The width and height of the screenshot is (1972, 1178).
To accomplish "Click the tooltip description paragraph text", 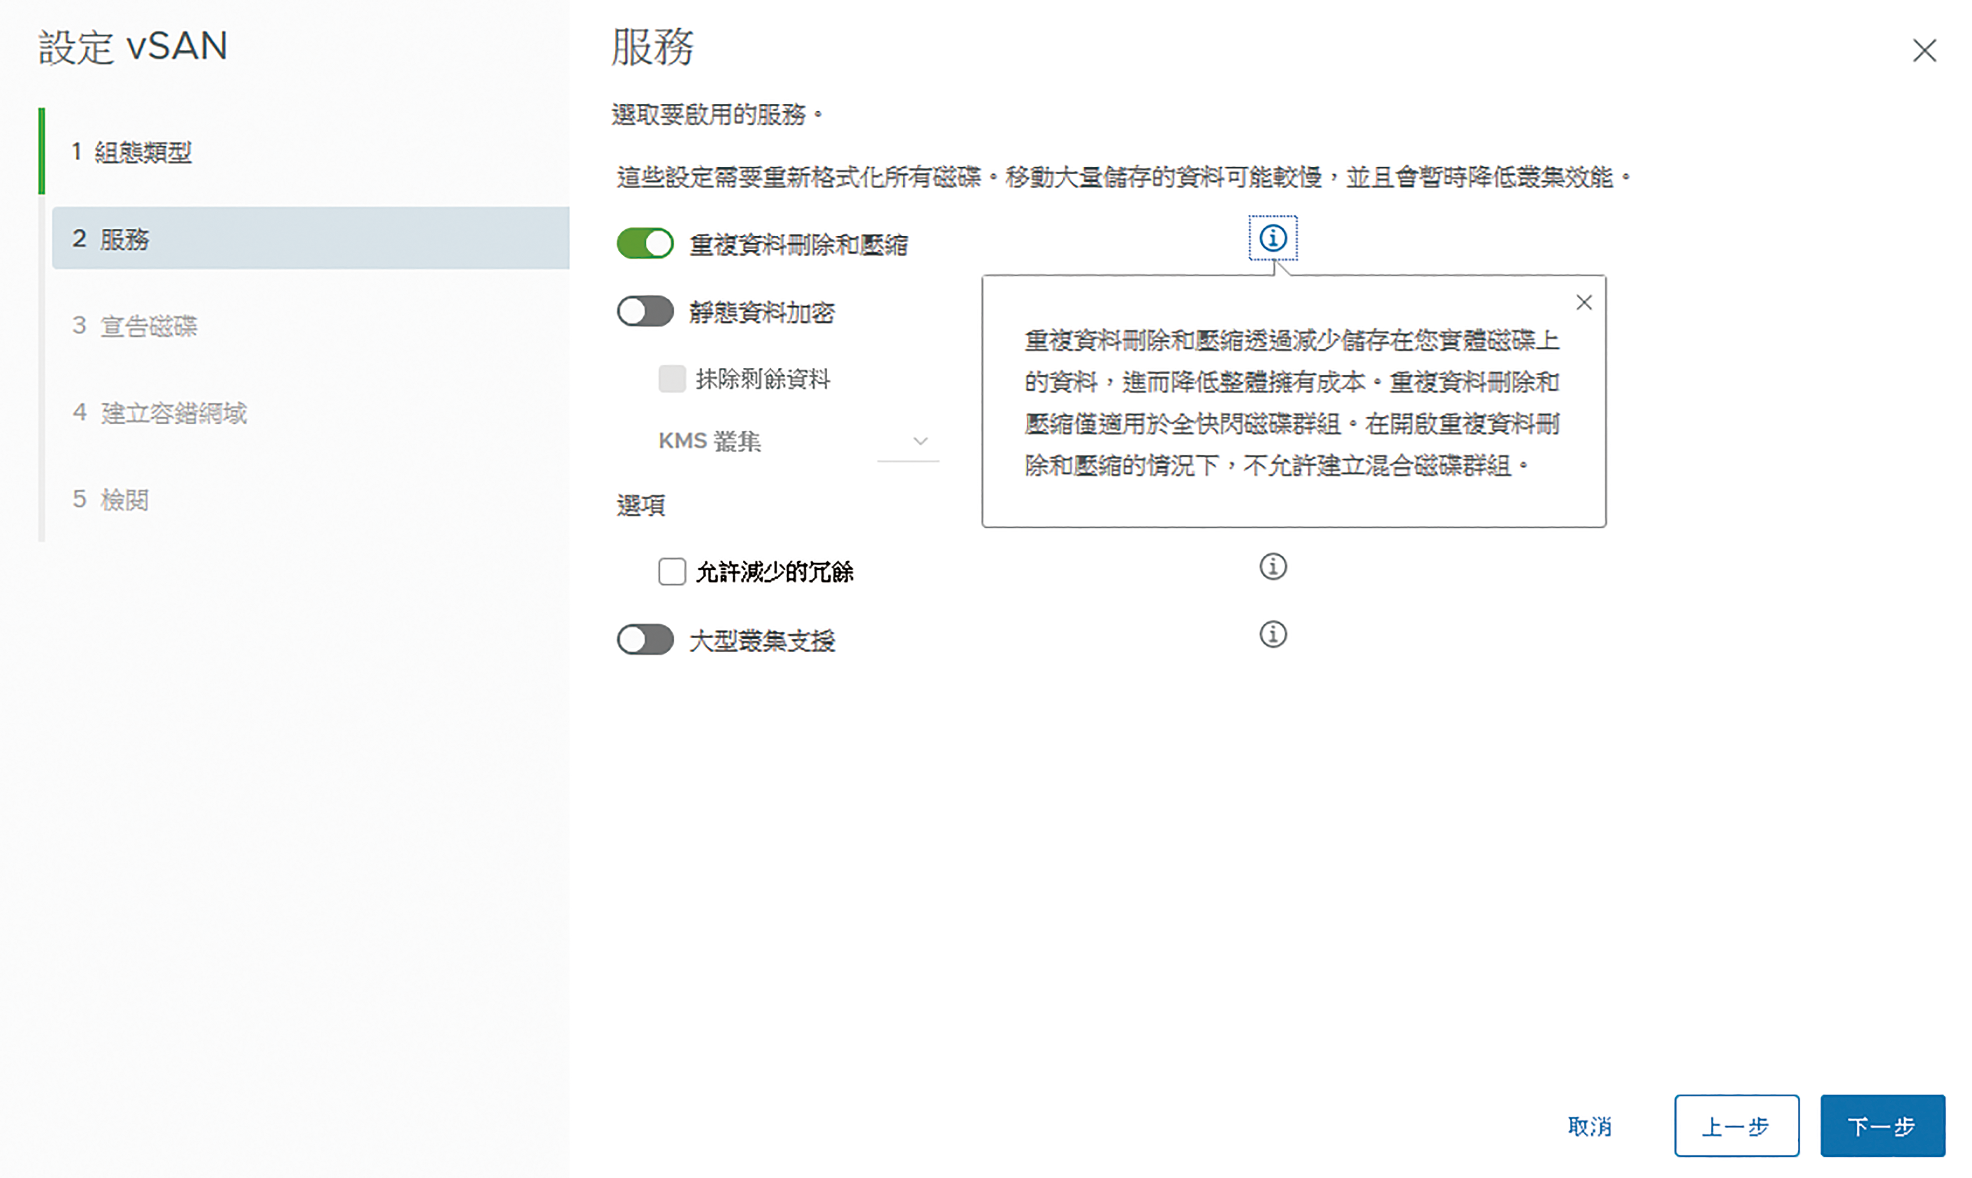I will point(1292,402).
